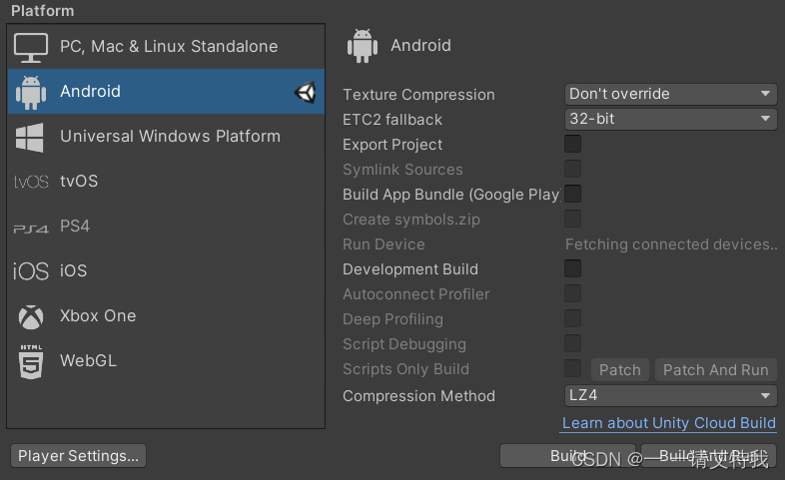Click the Universal Windows Platform logo icon
This screenshot has height=480, width=785.
click(x=31, y=137)
